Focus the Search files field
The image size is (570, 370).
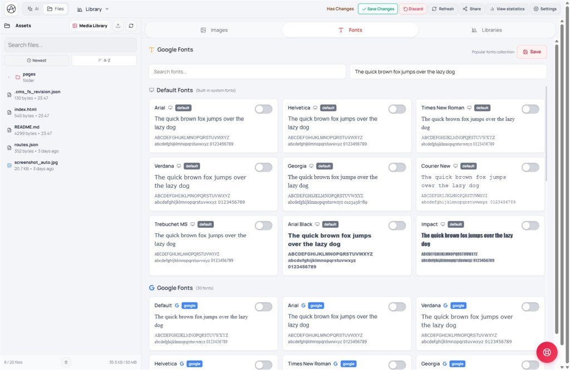[x=70, y=45]
